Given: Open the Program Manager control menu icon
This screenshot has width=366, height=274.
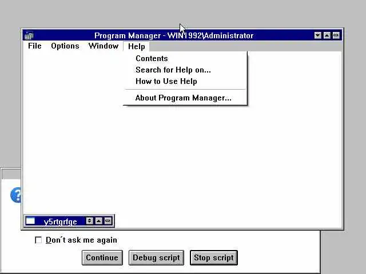Looking at the screenshot, I should (x=29, y=35).
